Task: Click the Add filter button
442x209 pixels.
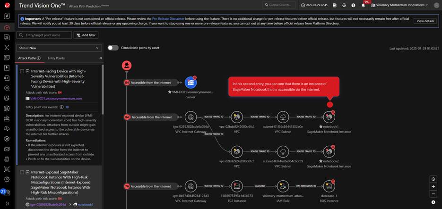Action: [x=86, y=35]
